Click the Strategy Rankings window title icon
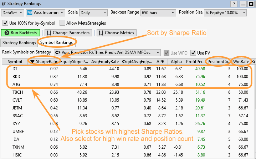The width and height of the screenshot is (256, 159). coord(4,4)
